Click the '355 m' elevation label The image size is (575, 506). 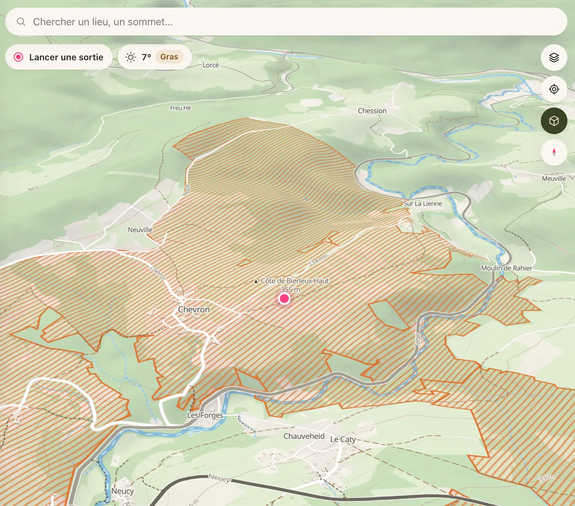(x=290, y=289)
